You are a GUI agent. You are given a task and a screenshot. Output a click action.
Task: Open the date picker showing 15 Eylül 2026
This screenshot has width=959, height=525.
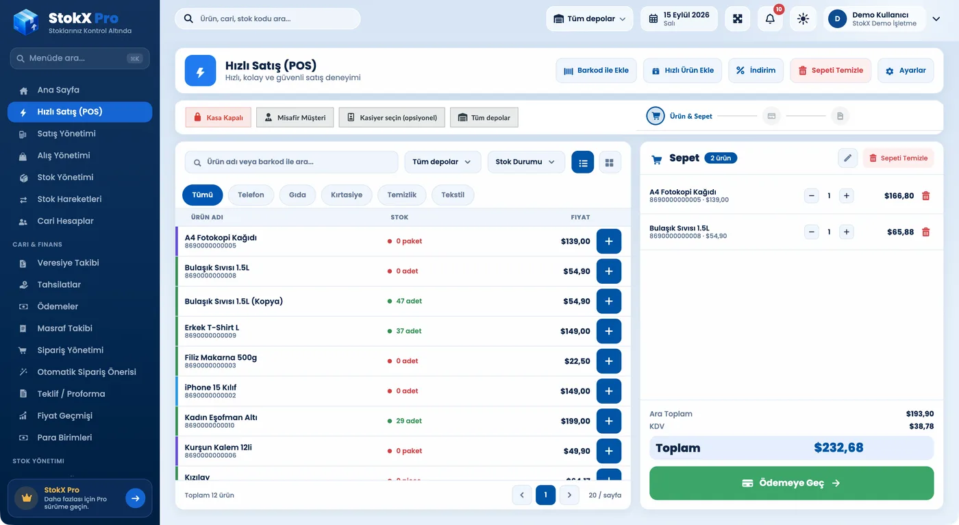(x=679, y=19)
